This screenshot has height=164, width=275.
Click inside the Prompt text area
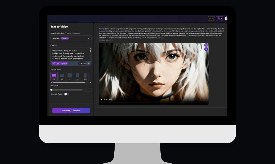[x=70, y=54]
